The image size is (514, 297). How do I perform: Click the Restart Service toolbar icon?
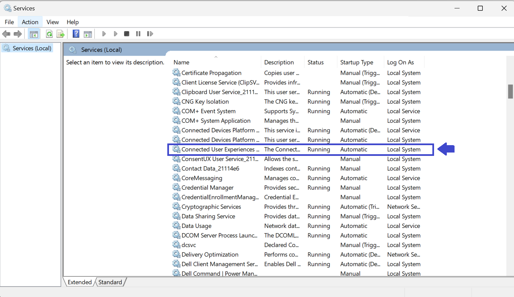tap(150, 34)
